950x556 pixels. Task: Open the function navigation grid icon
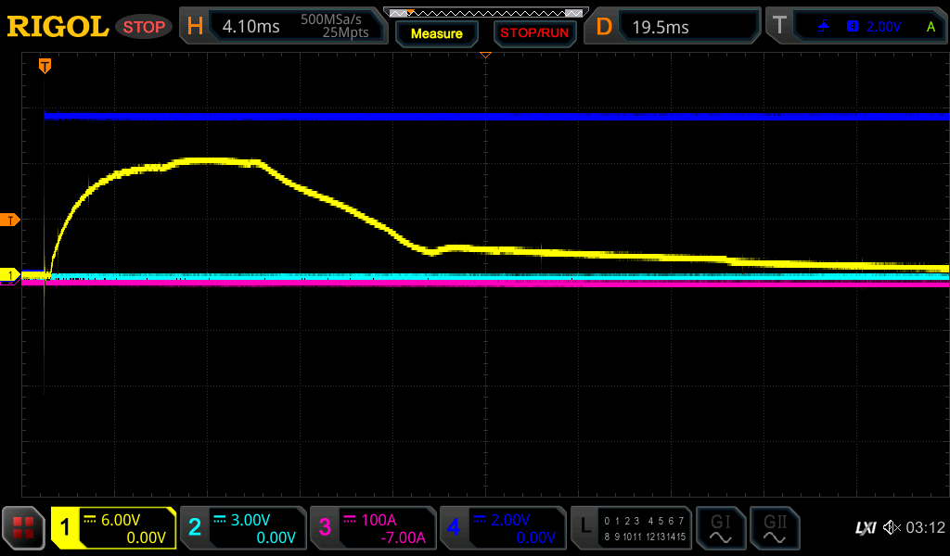point(23,528)
